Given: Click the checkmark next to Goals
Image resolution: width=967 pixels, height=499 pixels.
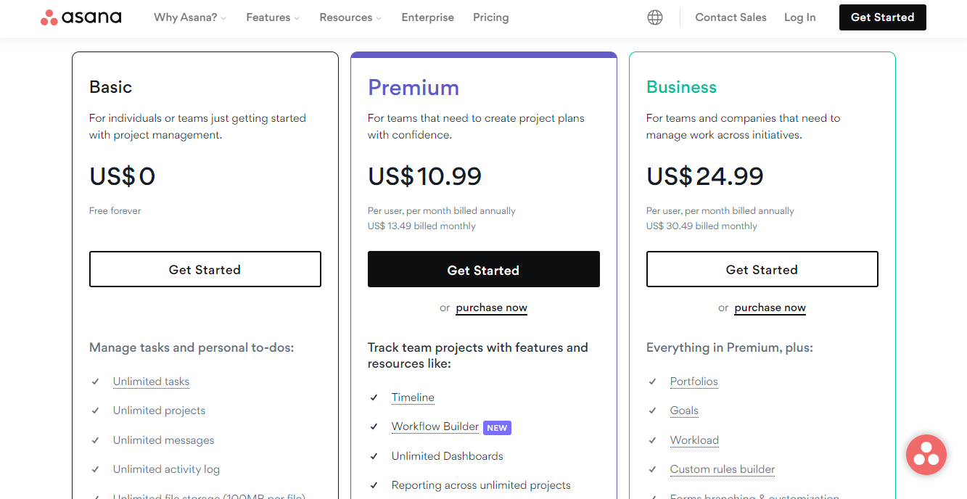Looking at the screenshot, I should pos(652,411).
